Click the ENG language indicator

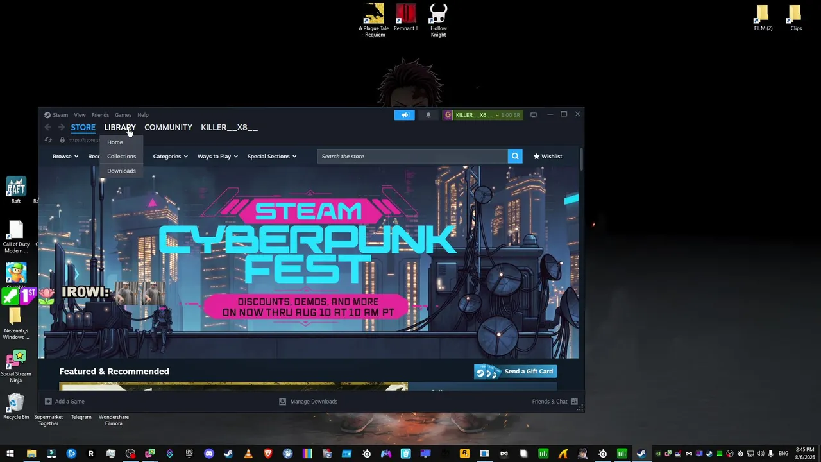(x=783, y=454)
